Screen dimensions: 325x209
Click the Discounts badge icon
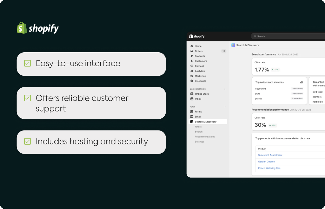192,81
